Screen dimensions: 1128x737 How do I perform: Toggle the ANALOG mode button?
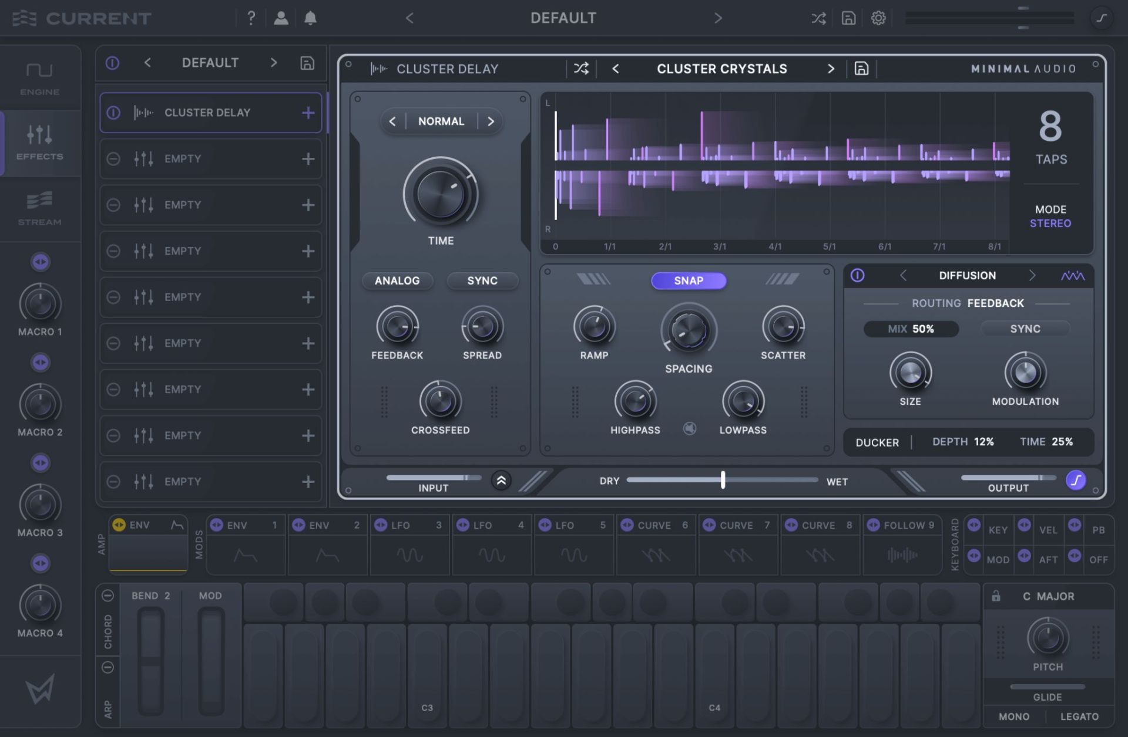(398, 280)
